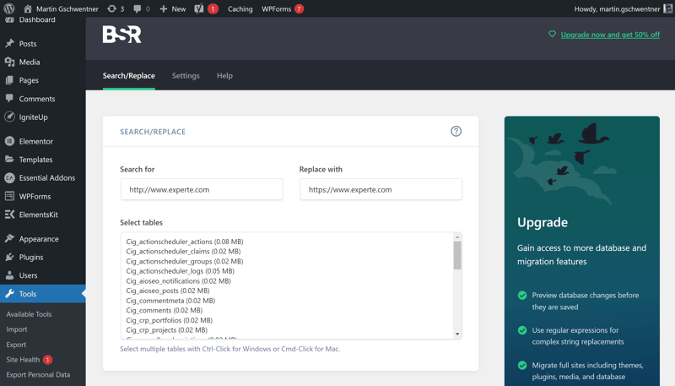Viewport: 675px width, 386px height.
Task: Click the WordPress logo icon in admin bar
Action: point(9,8)
